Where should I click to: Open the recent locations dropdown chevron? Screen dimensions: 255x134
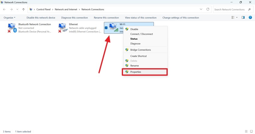click(x=17, y=9)
